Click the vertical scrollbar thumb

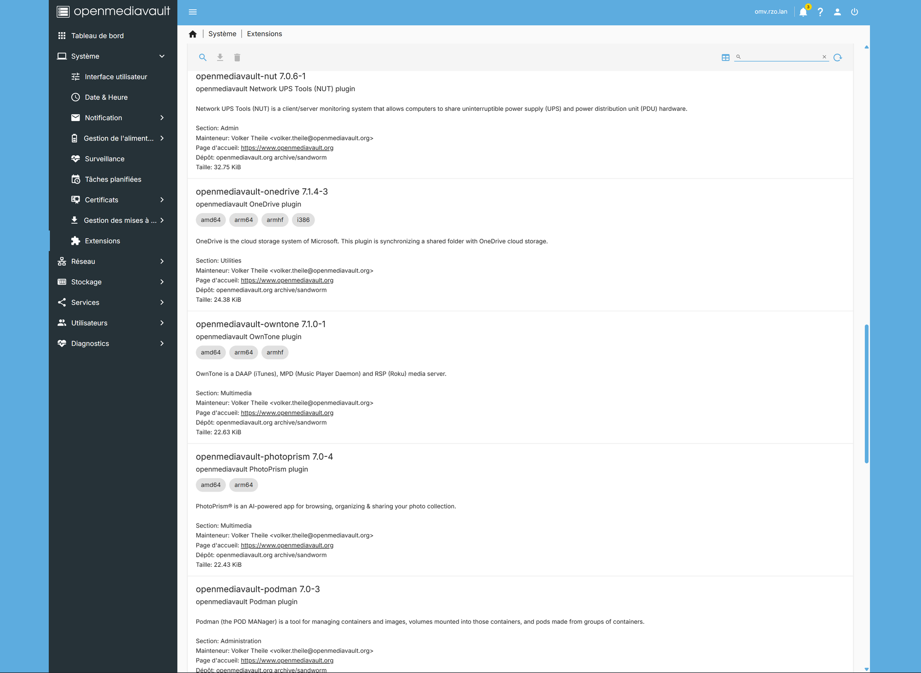(867, 393)
